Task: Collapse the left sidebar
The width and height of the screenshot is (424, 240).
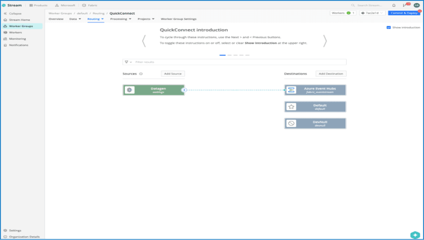Action: pyautogui.click(x=15, y=14)
